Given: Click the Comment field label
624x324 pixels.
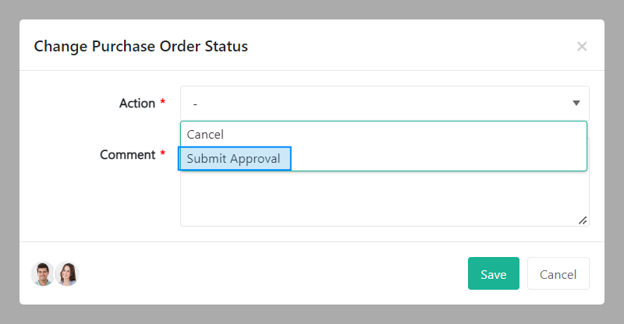Looking at the screenshot, I should 128,154.
